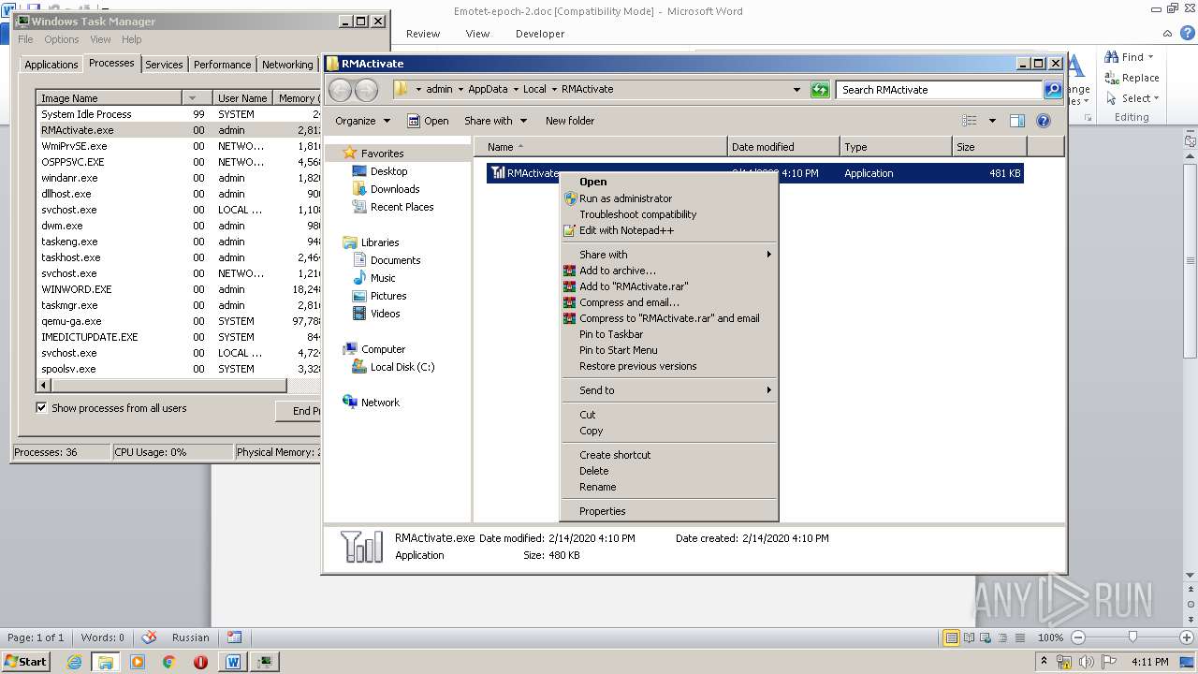Click the Network icon in navigation pane

(x=350, y=403)
